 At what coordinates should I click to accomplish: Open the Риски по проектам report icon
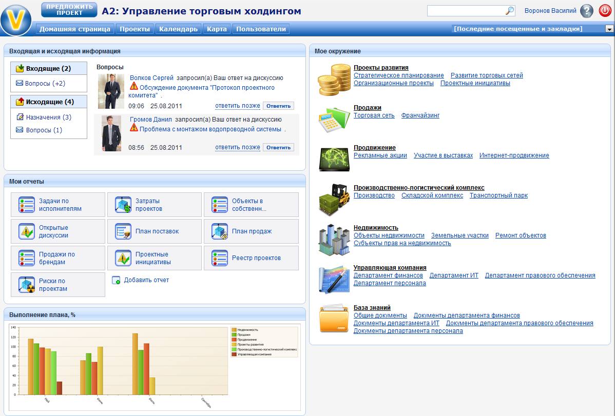(27, 285)
